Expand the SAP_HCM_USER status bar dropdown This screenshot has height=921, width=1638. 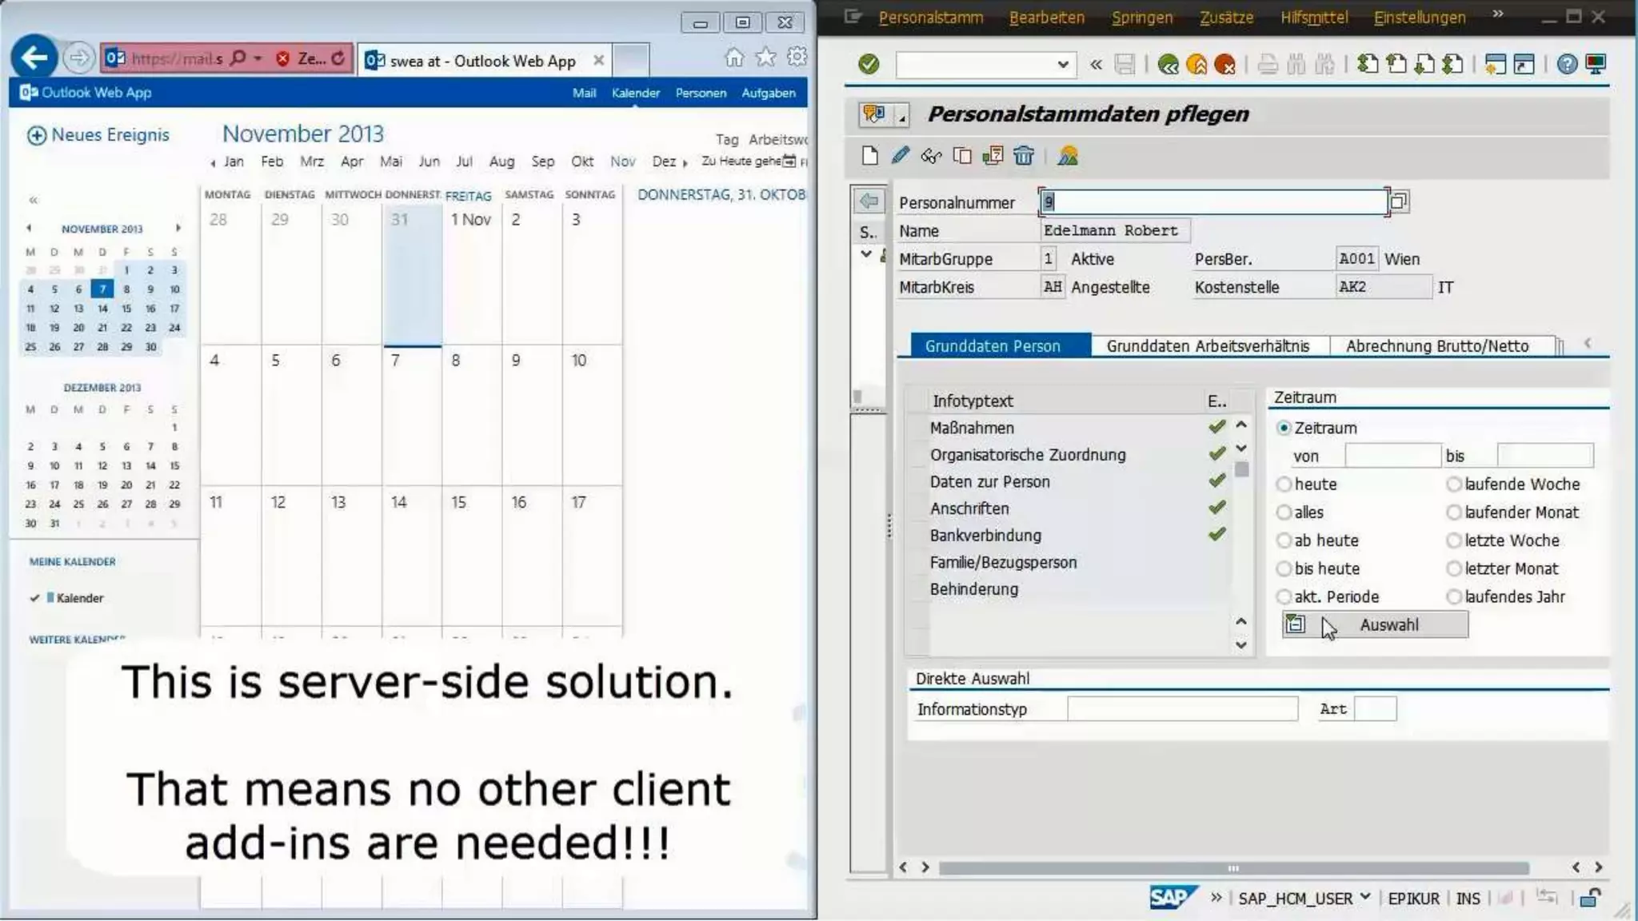point(1364,897)
